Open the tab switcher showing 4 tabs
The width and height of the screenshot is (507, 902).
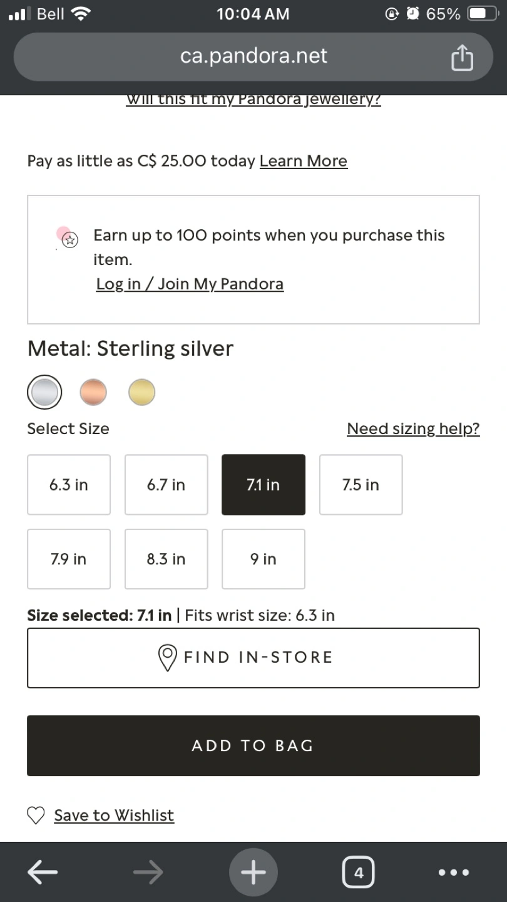358,872
